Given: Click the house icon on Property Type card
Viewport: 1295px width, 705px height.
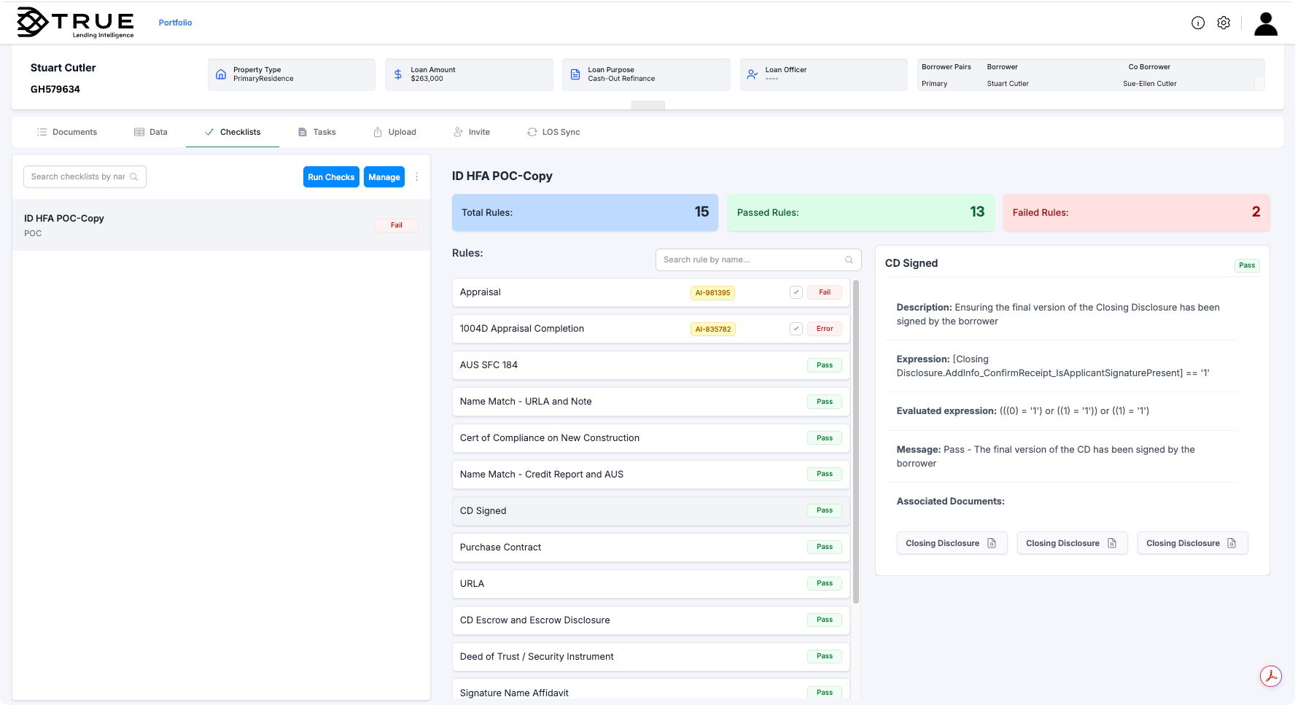Looking at the screenshot, I should tap(221, 74).
